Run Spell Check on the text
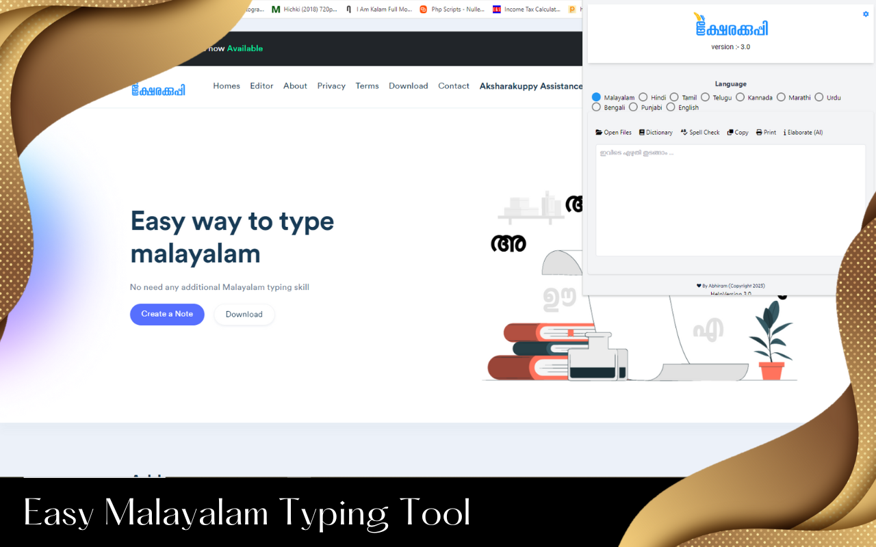The height and width of the screenshot is (547, 876). pyautogui.click(x=700, y=133)
